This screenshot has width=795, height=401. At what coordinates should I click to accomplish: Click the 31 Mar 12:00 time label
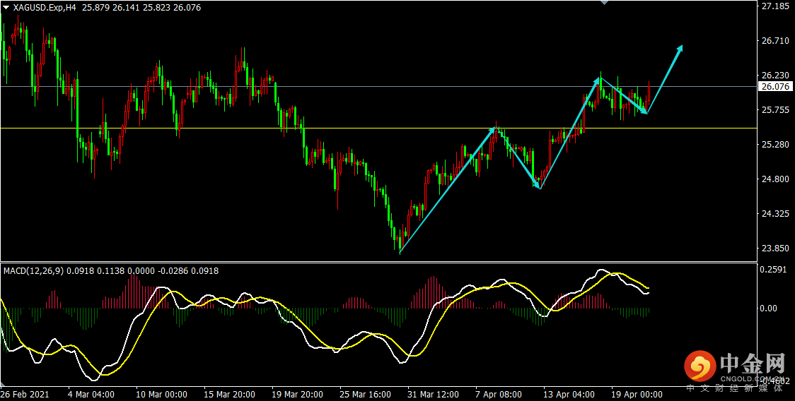click(432, 395)
